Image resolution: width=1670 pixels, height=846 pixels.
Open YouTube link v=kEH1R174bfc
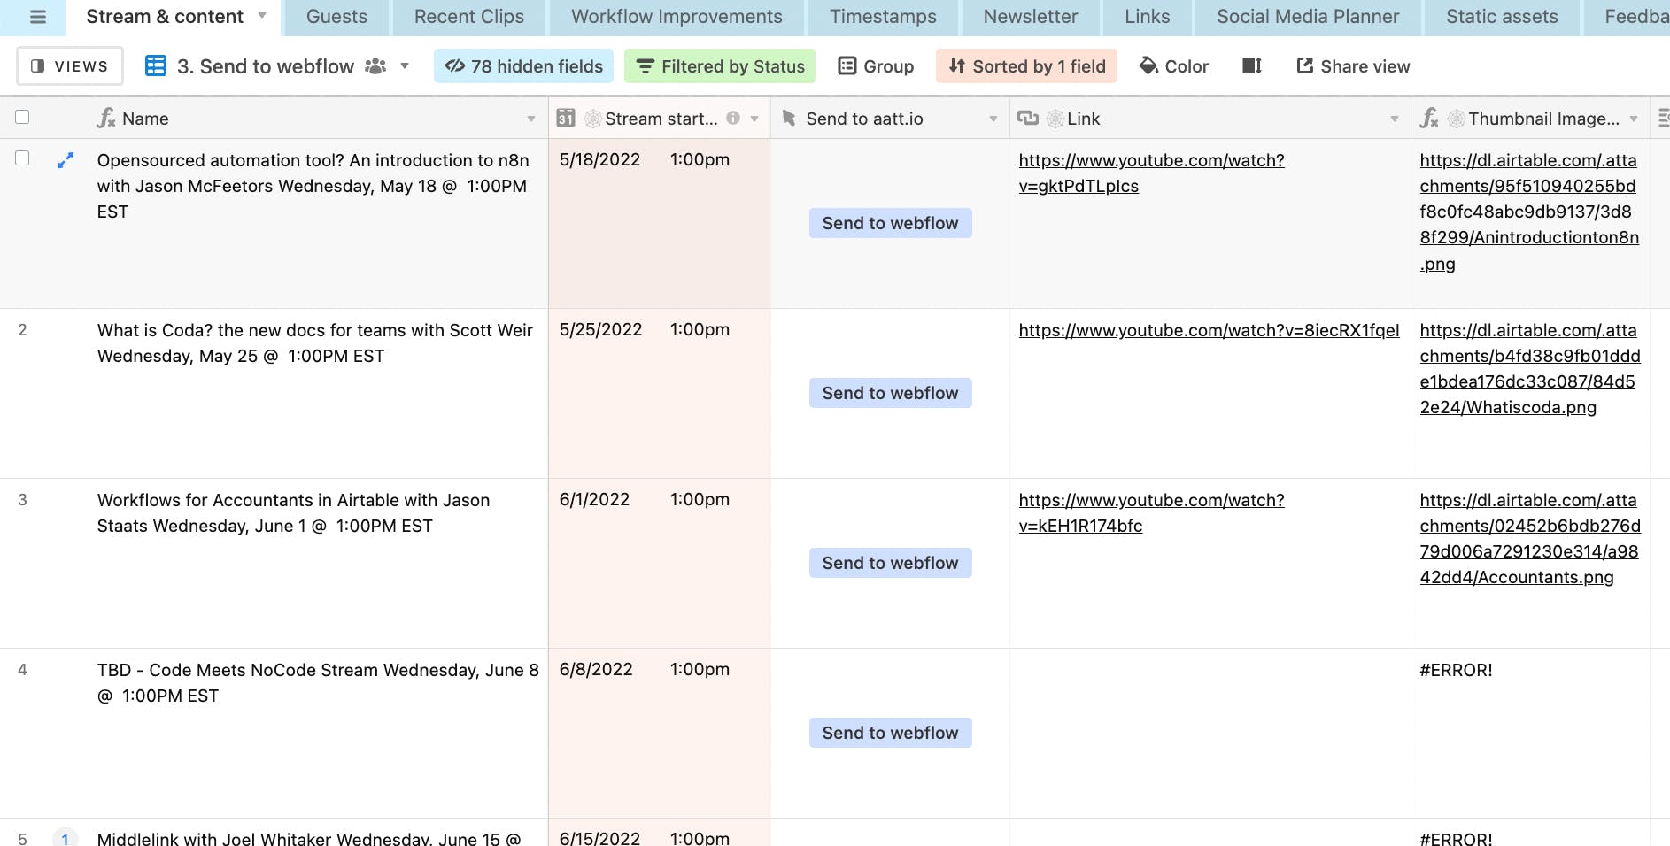1151,513
